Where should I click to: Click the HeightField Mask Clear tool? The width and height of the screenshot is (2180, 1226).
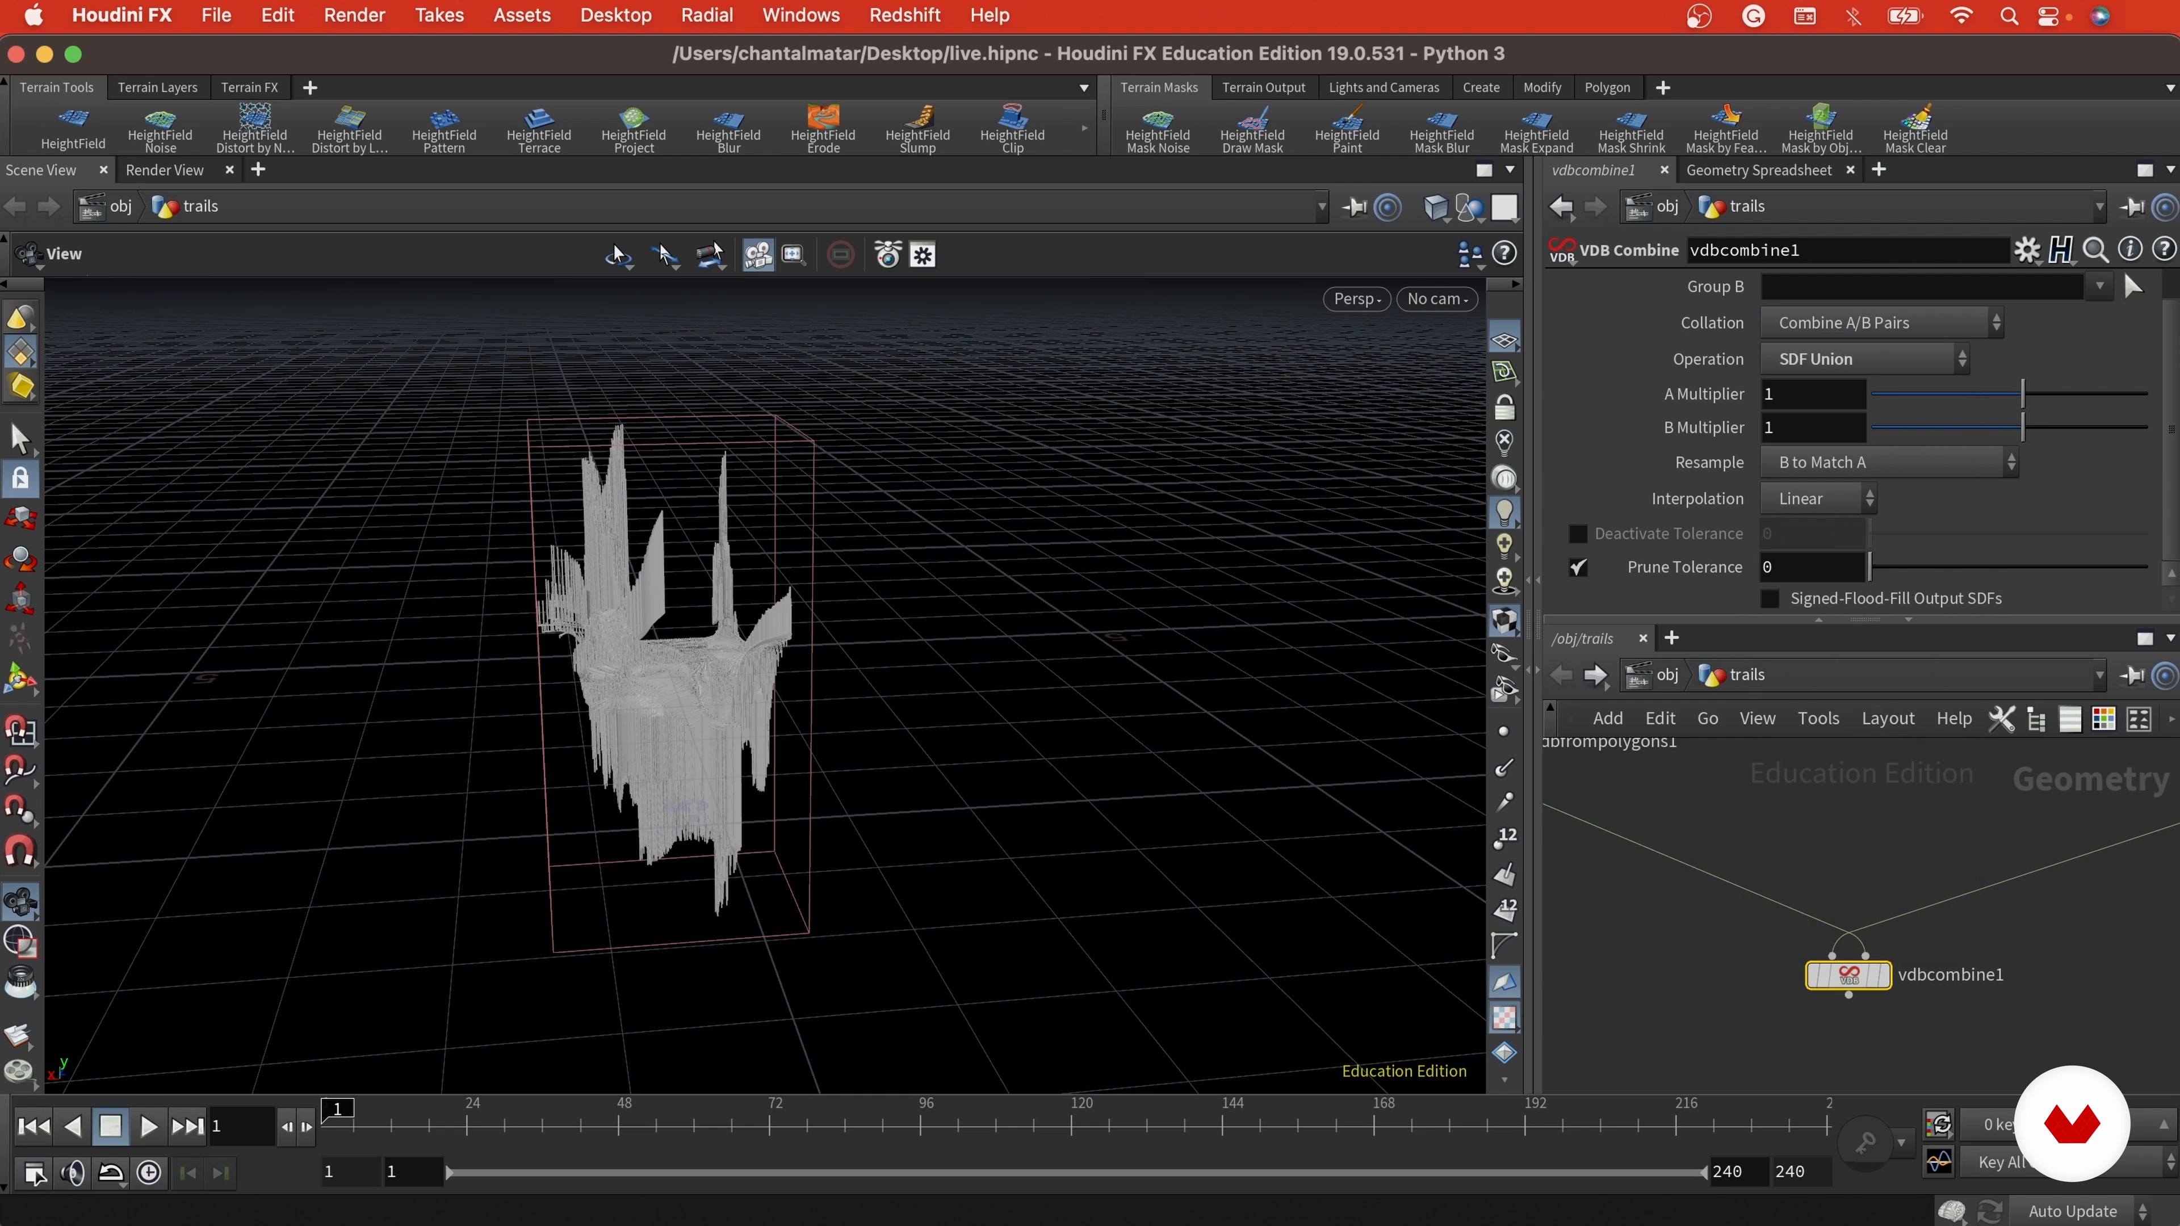[x=1915, y=129]
